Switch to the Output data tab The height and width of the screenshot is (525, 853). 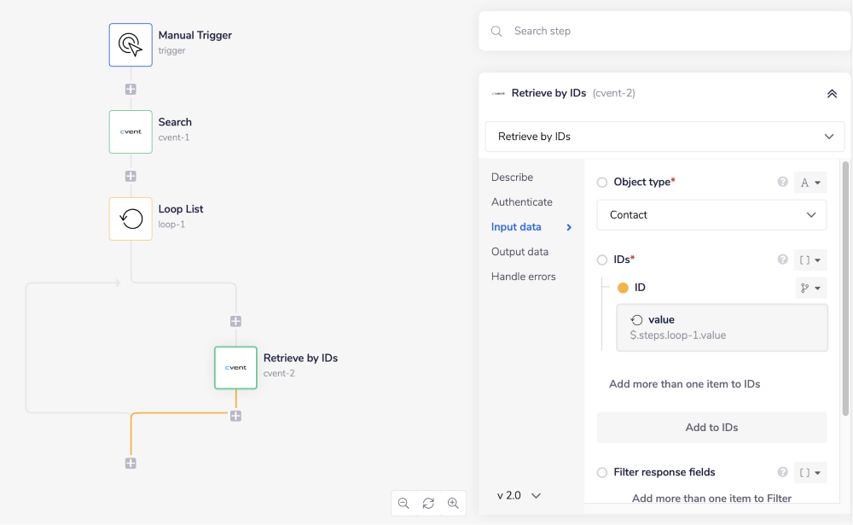519,252
